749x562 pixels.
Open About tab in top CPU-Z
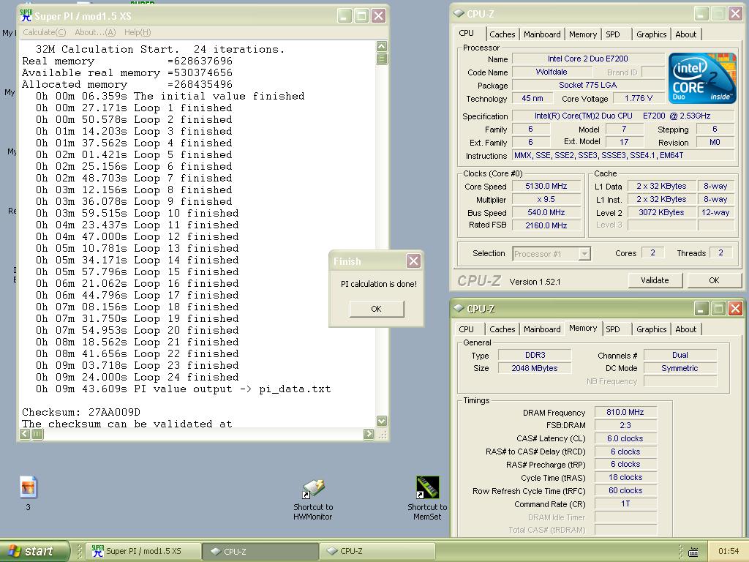(x=686, y=34)
